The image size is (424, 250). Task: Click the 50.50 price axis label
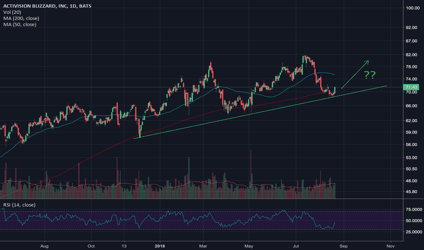412,169
